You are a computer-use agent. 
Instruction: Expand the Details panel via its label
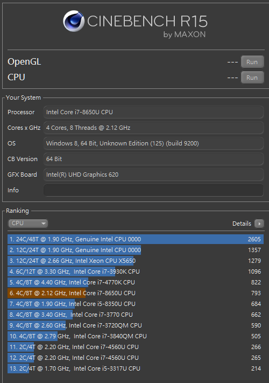pyautogui.click(x=242, y=224)
